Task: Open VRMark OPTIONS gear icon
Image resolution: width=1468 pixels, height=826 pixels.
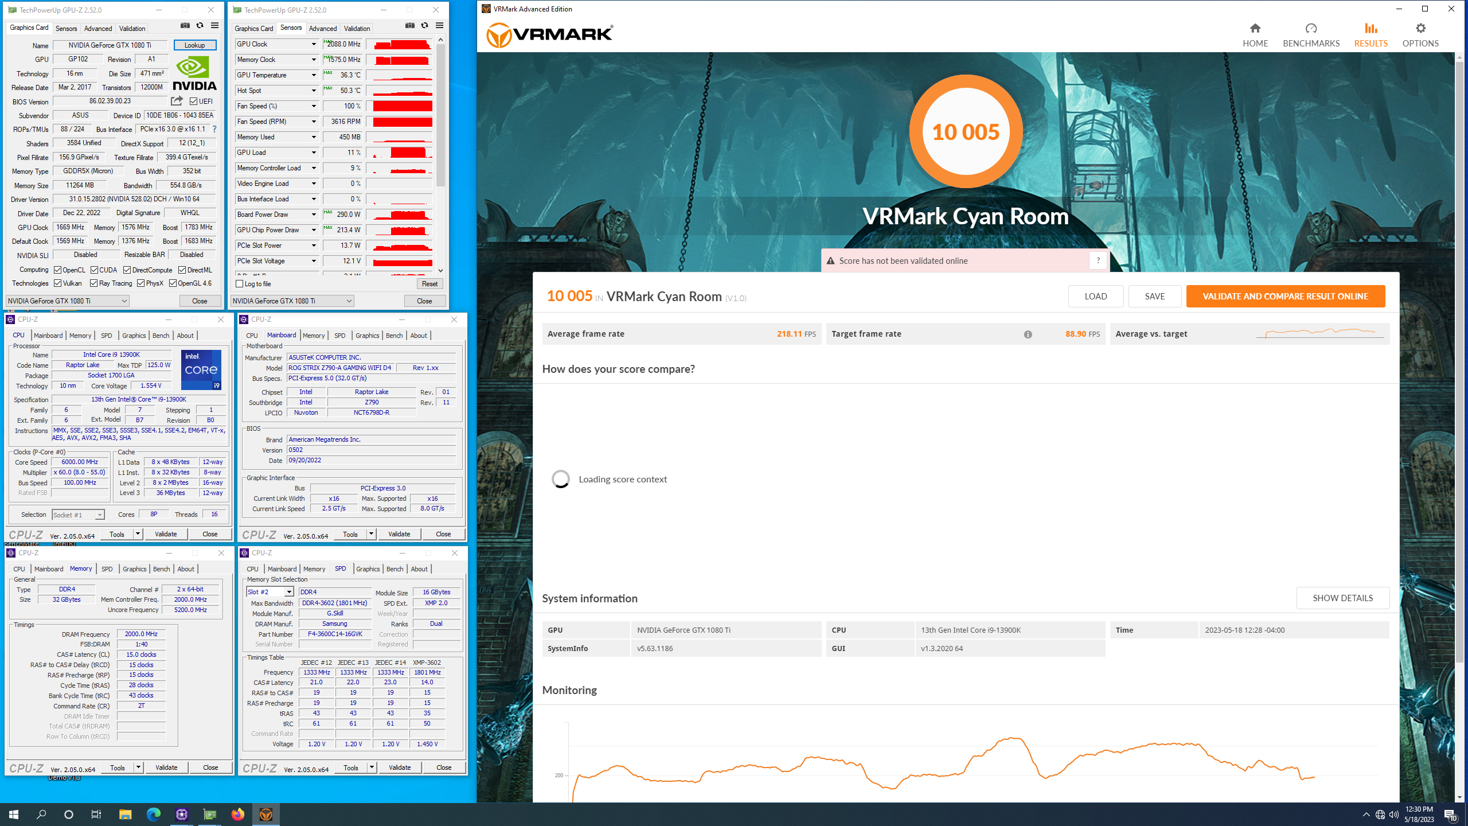Action: [x=1420, y=28]
